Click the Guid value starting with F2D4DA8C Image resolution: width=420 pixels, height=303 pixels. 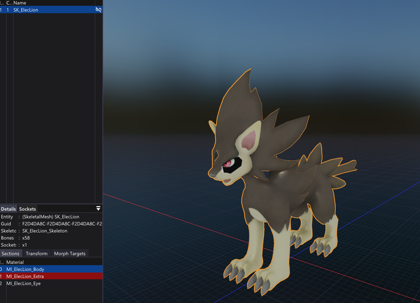62,224
